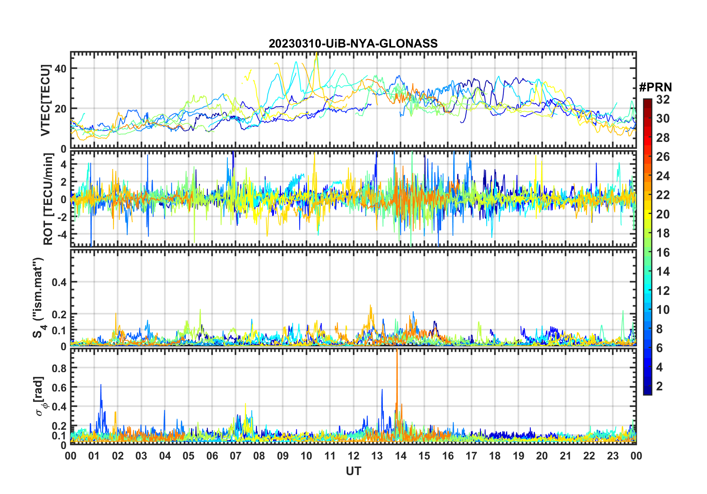The width and height of the screenshot is (707, 494).
Task: Click the ROT [TECU/min] axis label
Action: [48, 199]
